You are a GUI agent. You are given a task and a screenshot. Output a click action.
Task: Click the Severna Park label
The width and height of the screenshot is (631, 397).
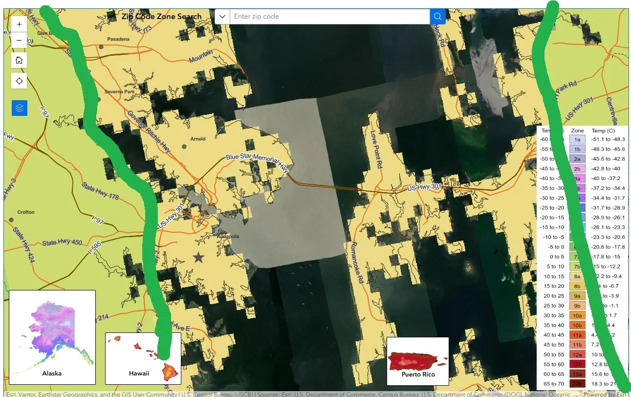coord(119,91)
